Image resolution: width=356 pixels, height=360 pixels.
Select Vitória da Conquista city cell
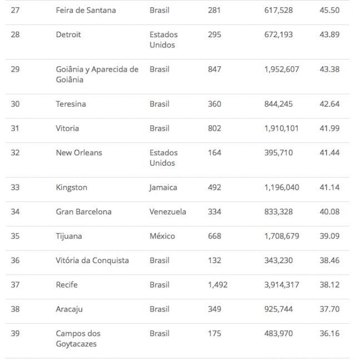tap(92, 260)
